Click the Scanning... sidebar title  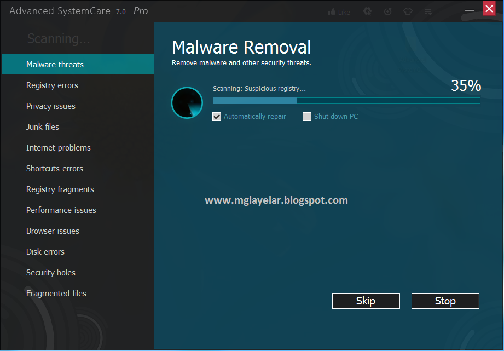pos(59,39)
